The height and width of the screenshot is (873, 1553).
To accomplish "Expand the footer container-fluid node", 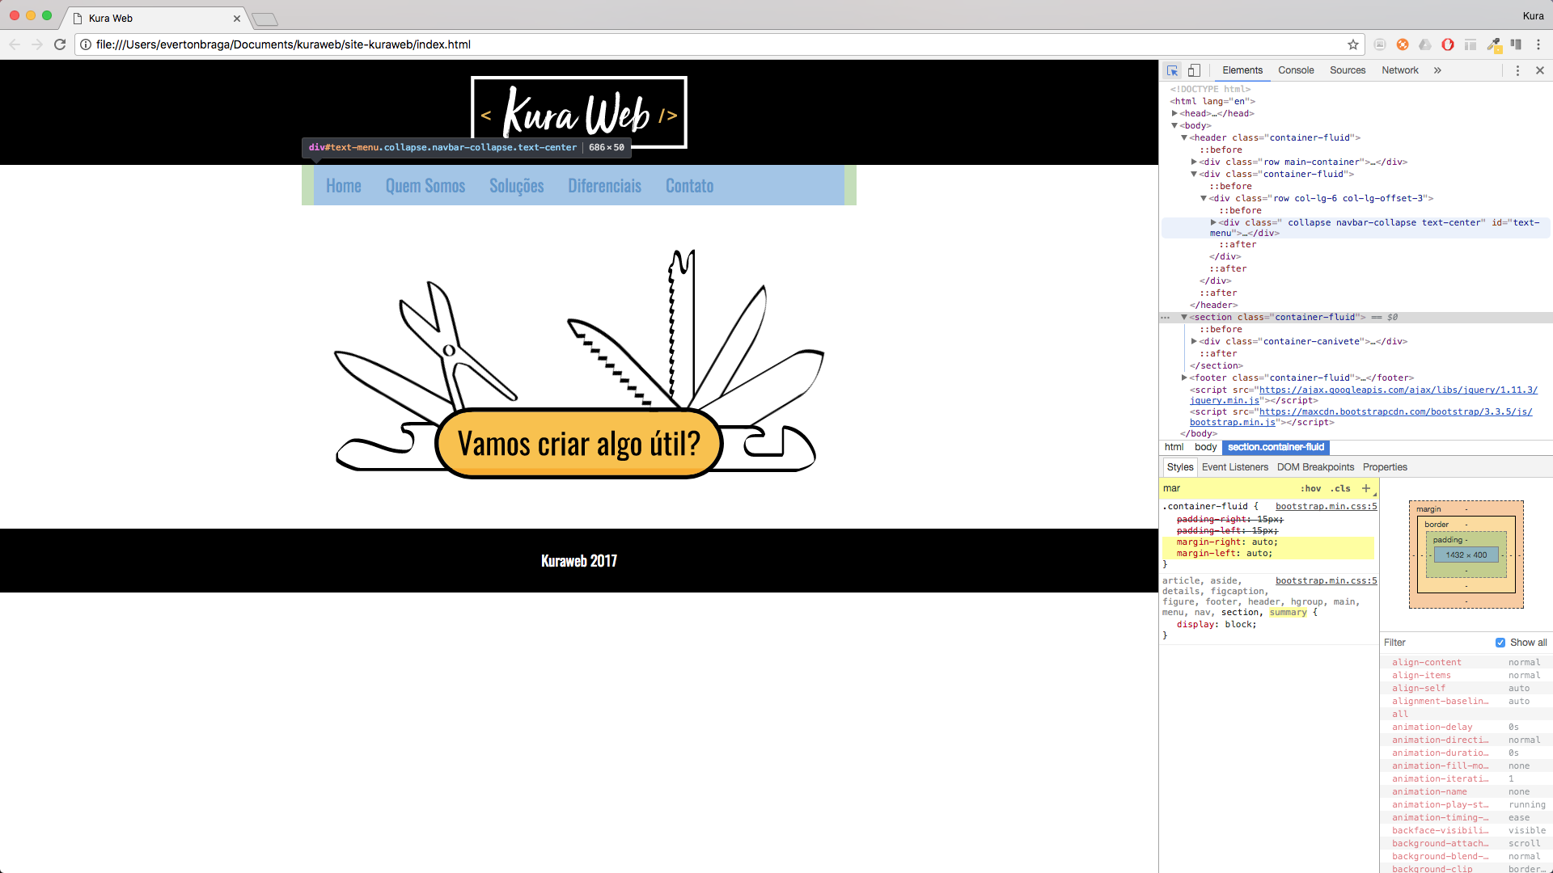I will tap(1184, 377).
